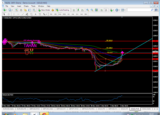The width and height of the screenshot is (160, 115).
Task: Click the New Order button
Action: tap(44, 10)
